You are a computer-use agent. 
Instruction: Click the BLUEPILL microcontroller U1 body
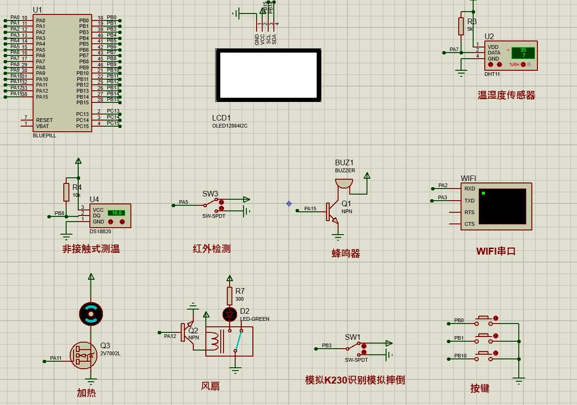pos(62,73)
